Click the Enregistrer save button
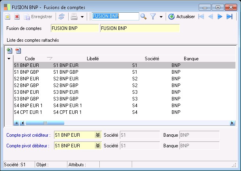Viewport: 241px width, 171px height. 38,17
